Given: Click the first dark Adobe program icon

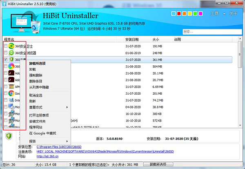Looking at the screenshot, I should (x=11, y=73).
